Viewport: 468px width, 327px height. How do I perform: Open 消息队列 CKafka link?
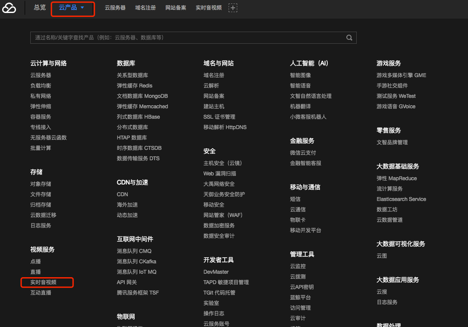136,262
